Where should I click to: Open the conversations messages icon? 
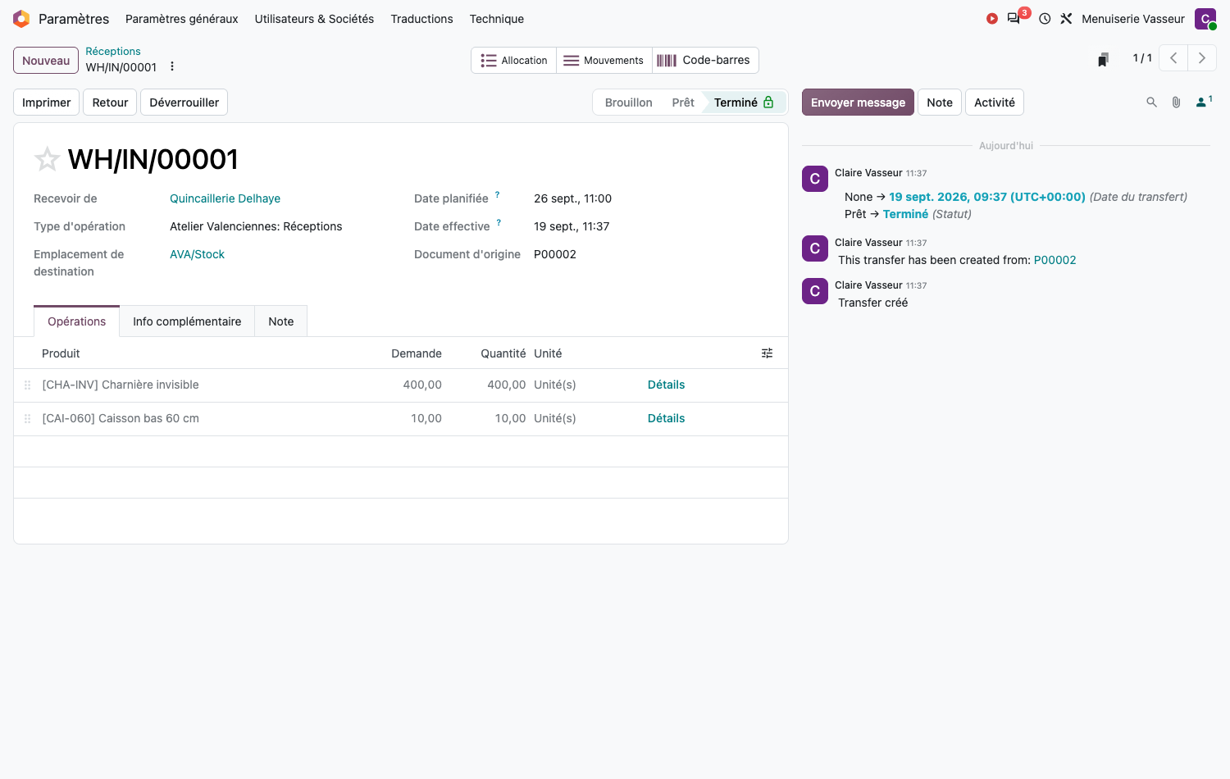(x=1014, y=19)
